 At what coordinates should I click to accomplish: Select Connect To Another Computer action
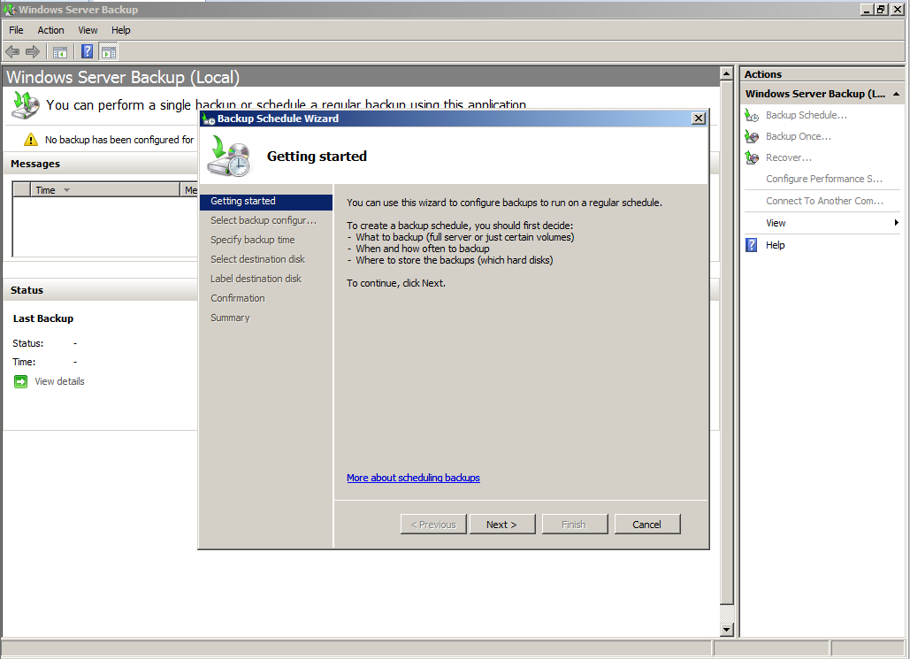[x=825, y=201]
